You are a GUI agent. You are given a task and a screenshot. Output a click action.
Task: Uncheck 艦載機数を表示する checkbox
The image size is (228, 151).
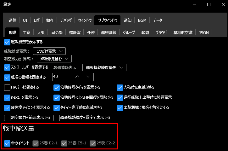(x=7, y=42)
